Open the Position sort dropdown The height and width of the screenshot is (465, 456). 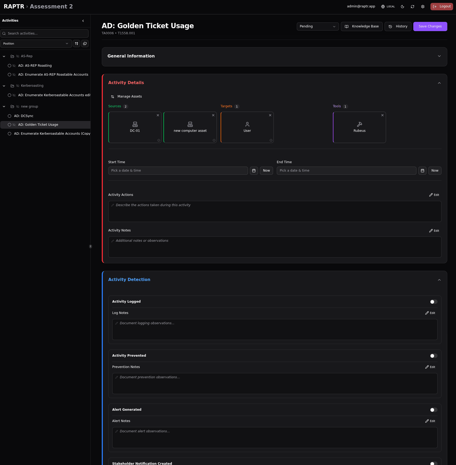(36, 44)
